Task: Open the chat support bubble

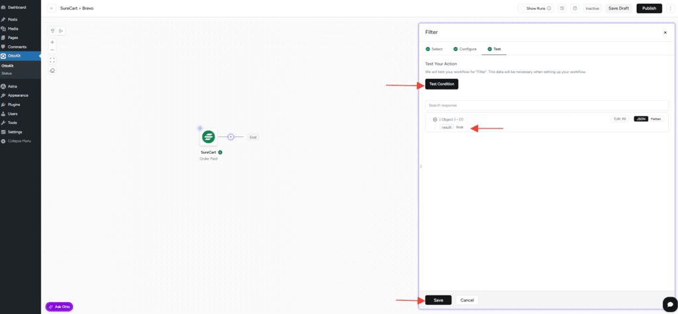Action: (668, 302)
